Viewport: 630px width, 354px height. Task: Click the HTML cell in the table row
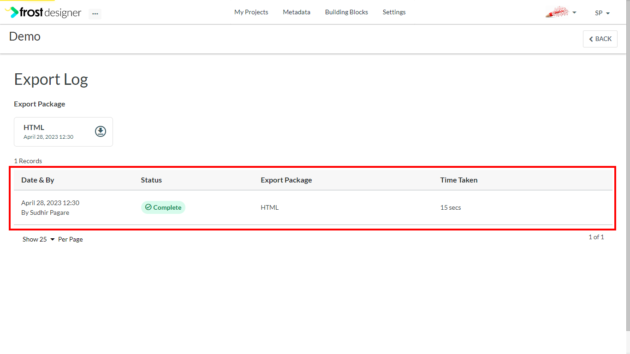click(270, 207)
